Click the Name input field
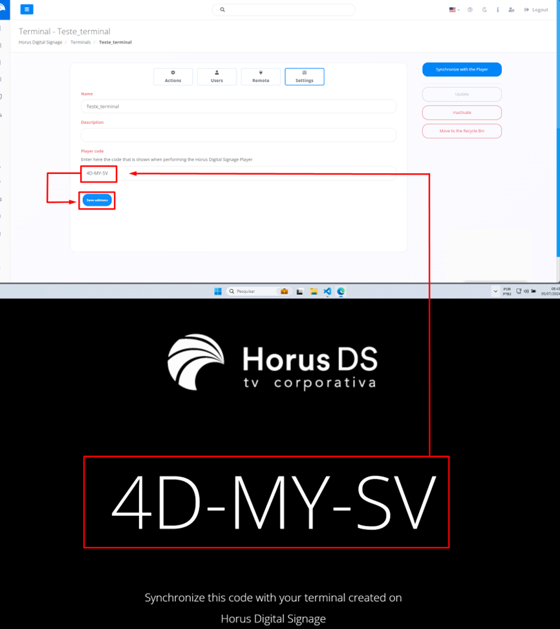The height and width of the screenshot is (629, 560). (x=238, y=106)
